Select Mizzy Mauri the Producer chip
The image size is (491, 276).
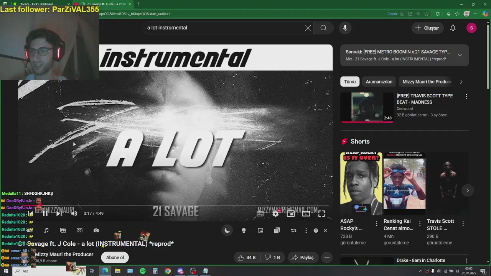[x=427, y=82]
